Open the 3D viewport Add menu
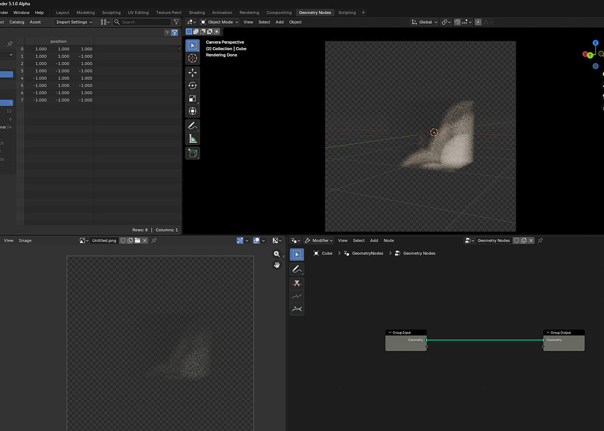Image resolution: width=604 pixels, height=431 pixels. [x=280, y=22]
